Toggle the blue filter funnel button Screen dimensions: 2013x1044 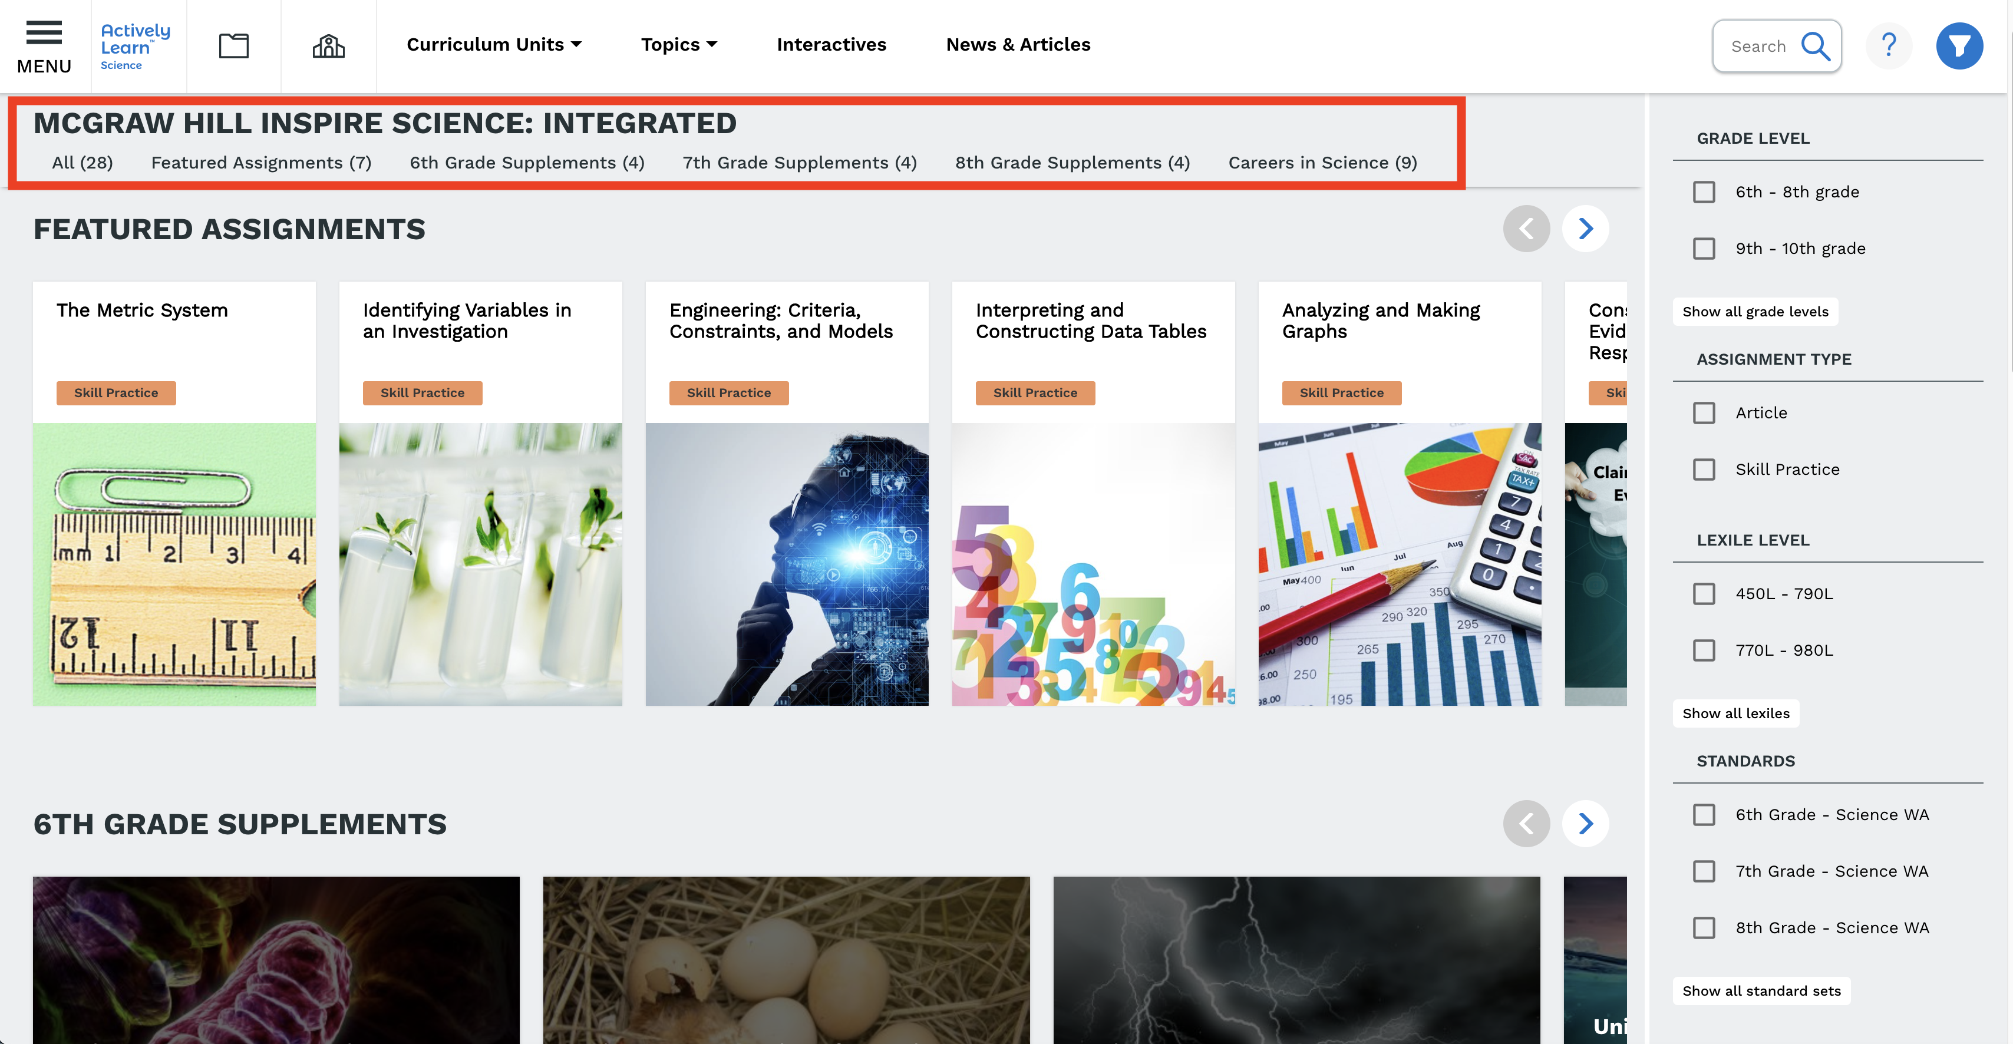coord(1959,45)
